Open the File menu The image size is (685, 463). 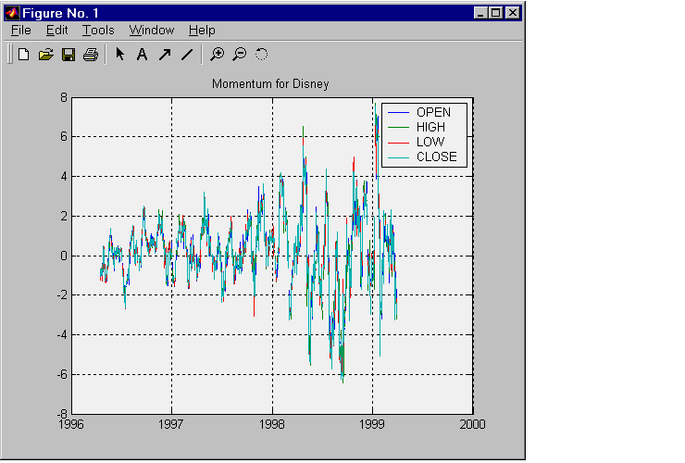tap(21, 31)
